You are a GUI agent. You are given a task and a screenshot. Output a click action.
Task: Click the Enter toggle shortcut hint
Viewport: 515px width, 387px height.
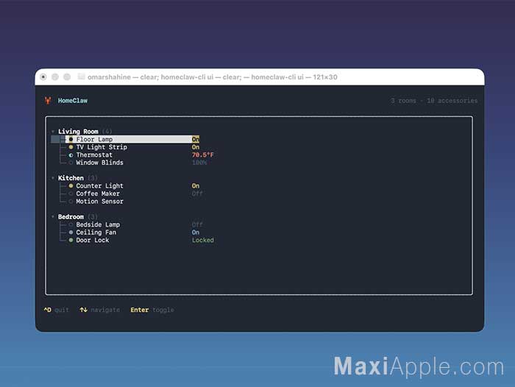(152, 310)
